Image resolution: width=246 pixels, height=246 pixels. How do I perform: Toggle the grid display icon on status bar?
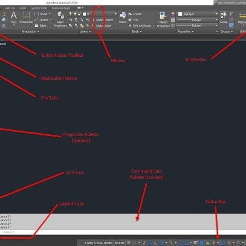pyautogui.click(x=129, y=243)
